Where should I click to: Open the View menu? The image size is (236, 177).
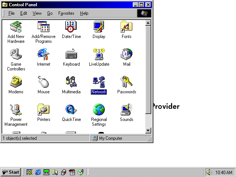37,13
